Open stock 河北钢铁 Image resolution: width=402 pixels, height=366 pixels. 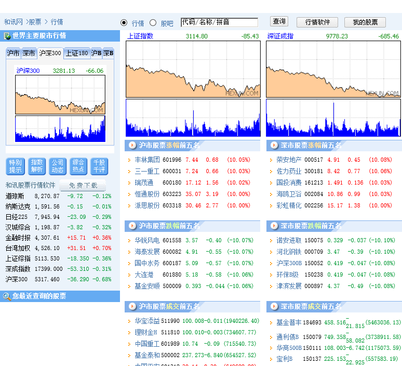289,252
